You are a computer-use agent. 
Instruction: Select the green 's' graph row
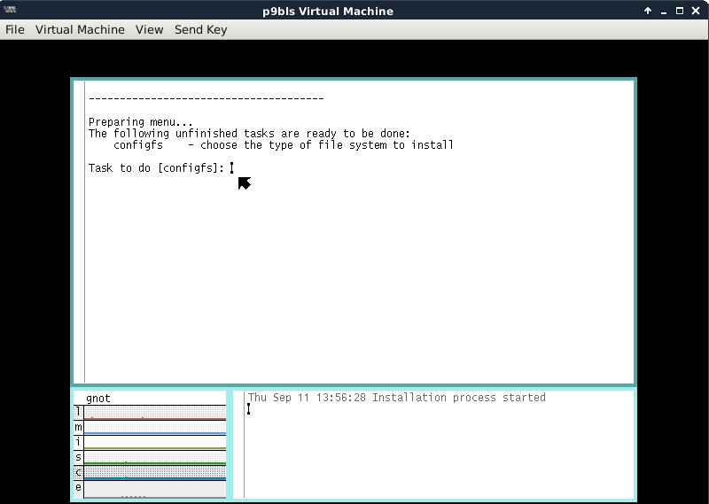click(x=154, y=458)
